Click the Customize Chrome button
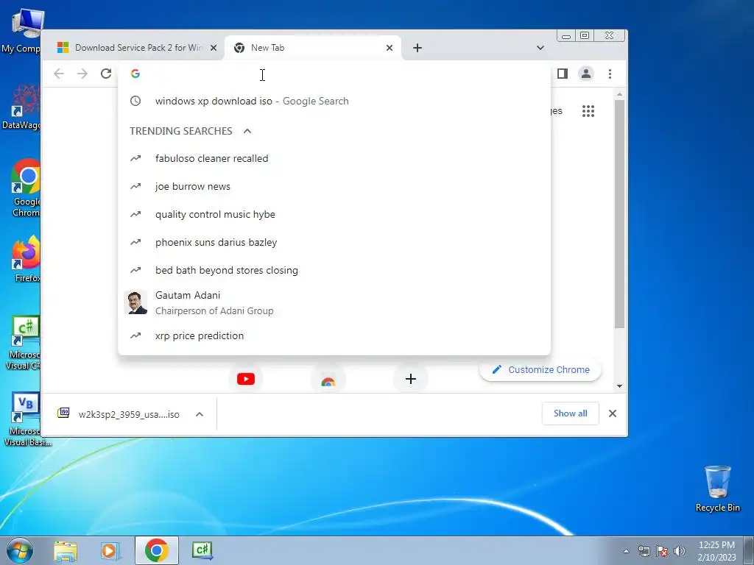754x565 pixels. pyautogui.click(x=540, y=369)
